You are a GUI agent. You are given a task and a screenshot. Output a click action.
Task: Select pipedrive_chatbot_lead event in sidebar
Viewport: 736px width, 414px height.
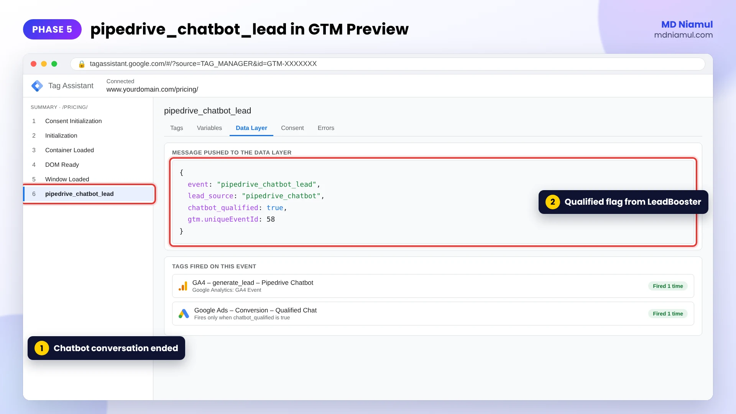click(x=89, y=194)
